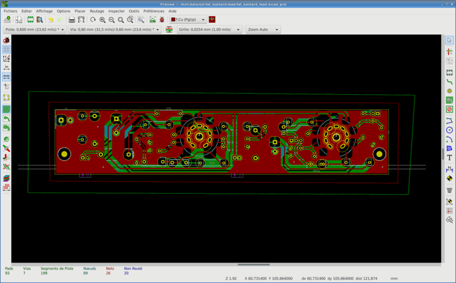
Task: Toggle auto track width icon
Action: tap(169, 30)
